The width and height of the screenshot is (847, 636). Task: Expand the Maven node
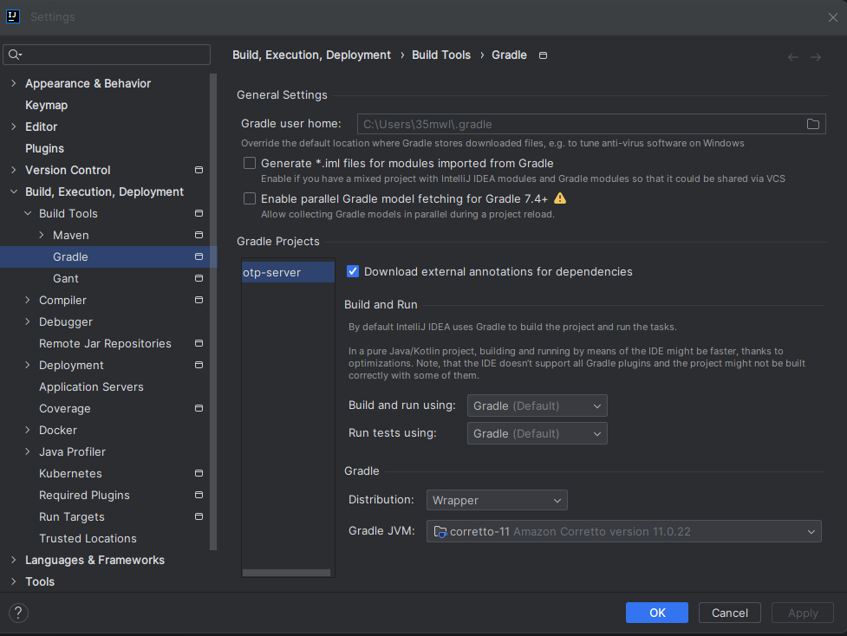pos(42,235)
